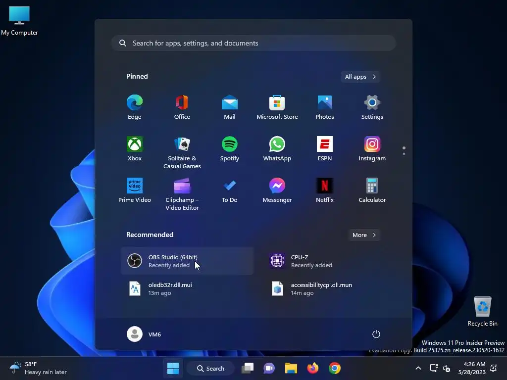Launch the To Do app
Image resolution: width=507 pixels, height=380 pixels.
(230, 190)
